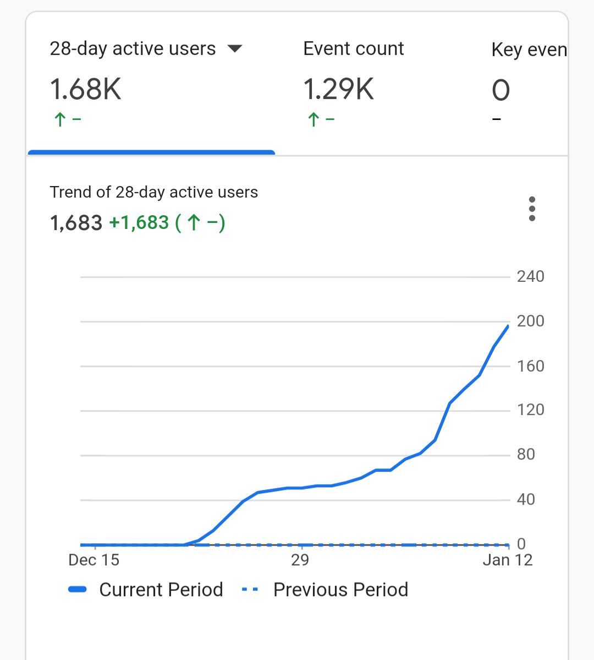Click the trend line endpoint near 200
The height and width of the screenshot is (660, 594).
tap(508, 326)
